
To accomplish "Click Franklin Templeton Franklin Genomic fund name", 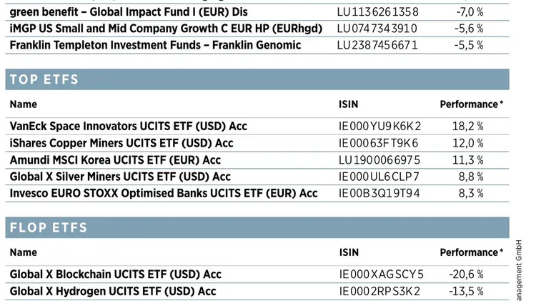I will 155,45.
